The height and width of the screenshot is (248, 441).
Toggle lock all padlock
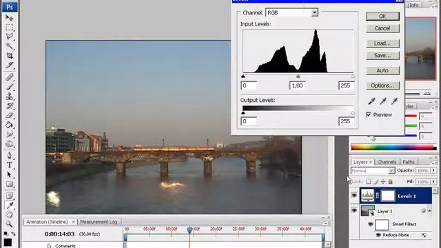tap(391, 182)
